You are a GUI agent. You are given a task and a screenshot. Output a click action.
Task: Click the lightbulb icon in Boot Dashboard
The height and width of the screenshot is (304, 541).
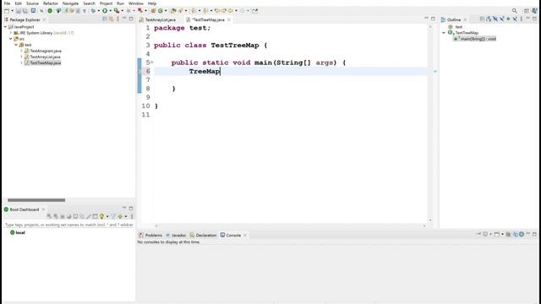tap(101, 216)
